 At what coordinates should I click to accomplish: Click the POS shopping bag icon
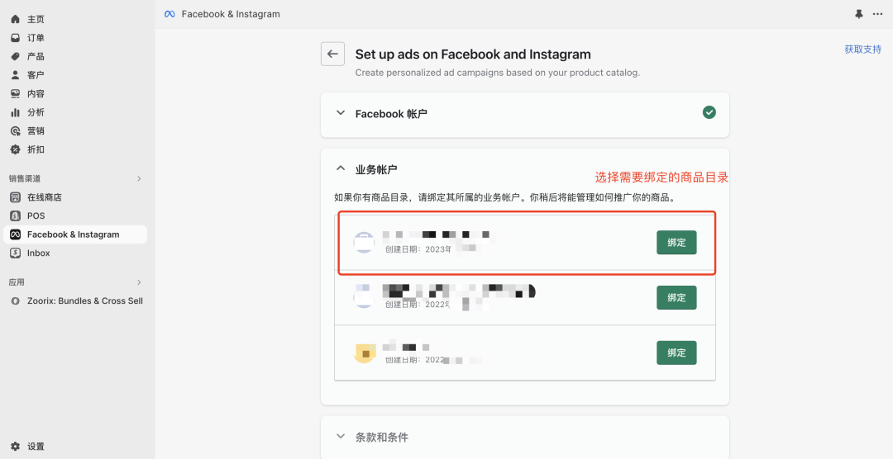click(16, 216)
